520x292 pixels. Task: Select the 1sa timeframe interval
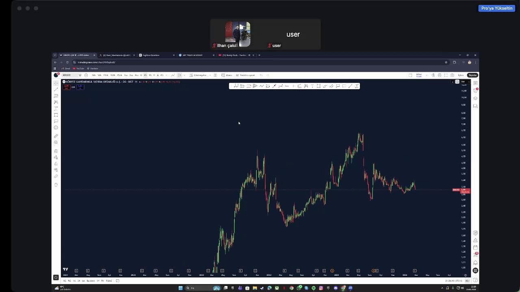coord(126,75)
